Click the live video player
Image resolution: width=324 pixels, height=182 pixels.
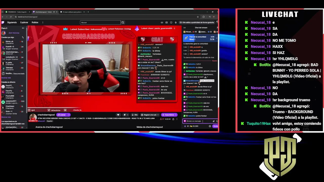click(x=105, y=69)
